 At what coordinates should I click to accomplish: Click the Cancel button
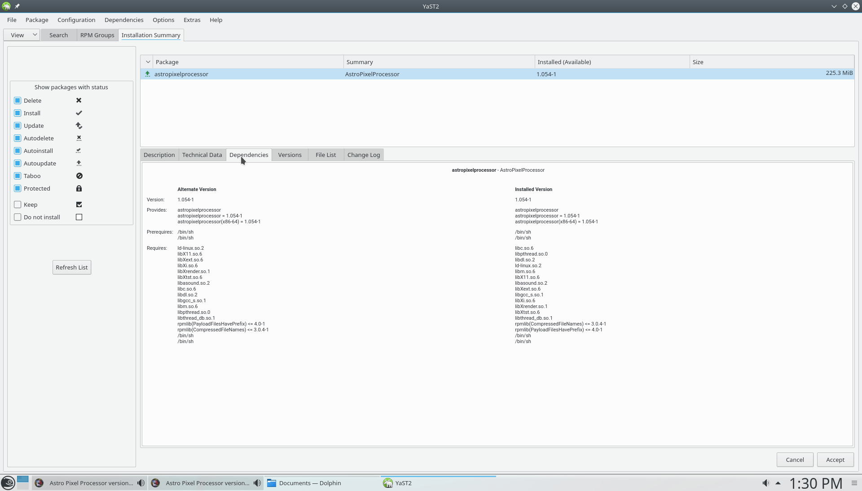(x=795, y=460)
